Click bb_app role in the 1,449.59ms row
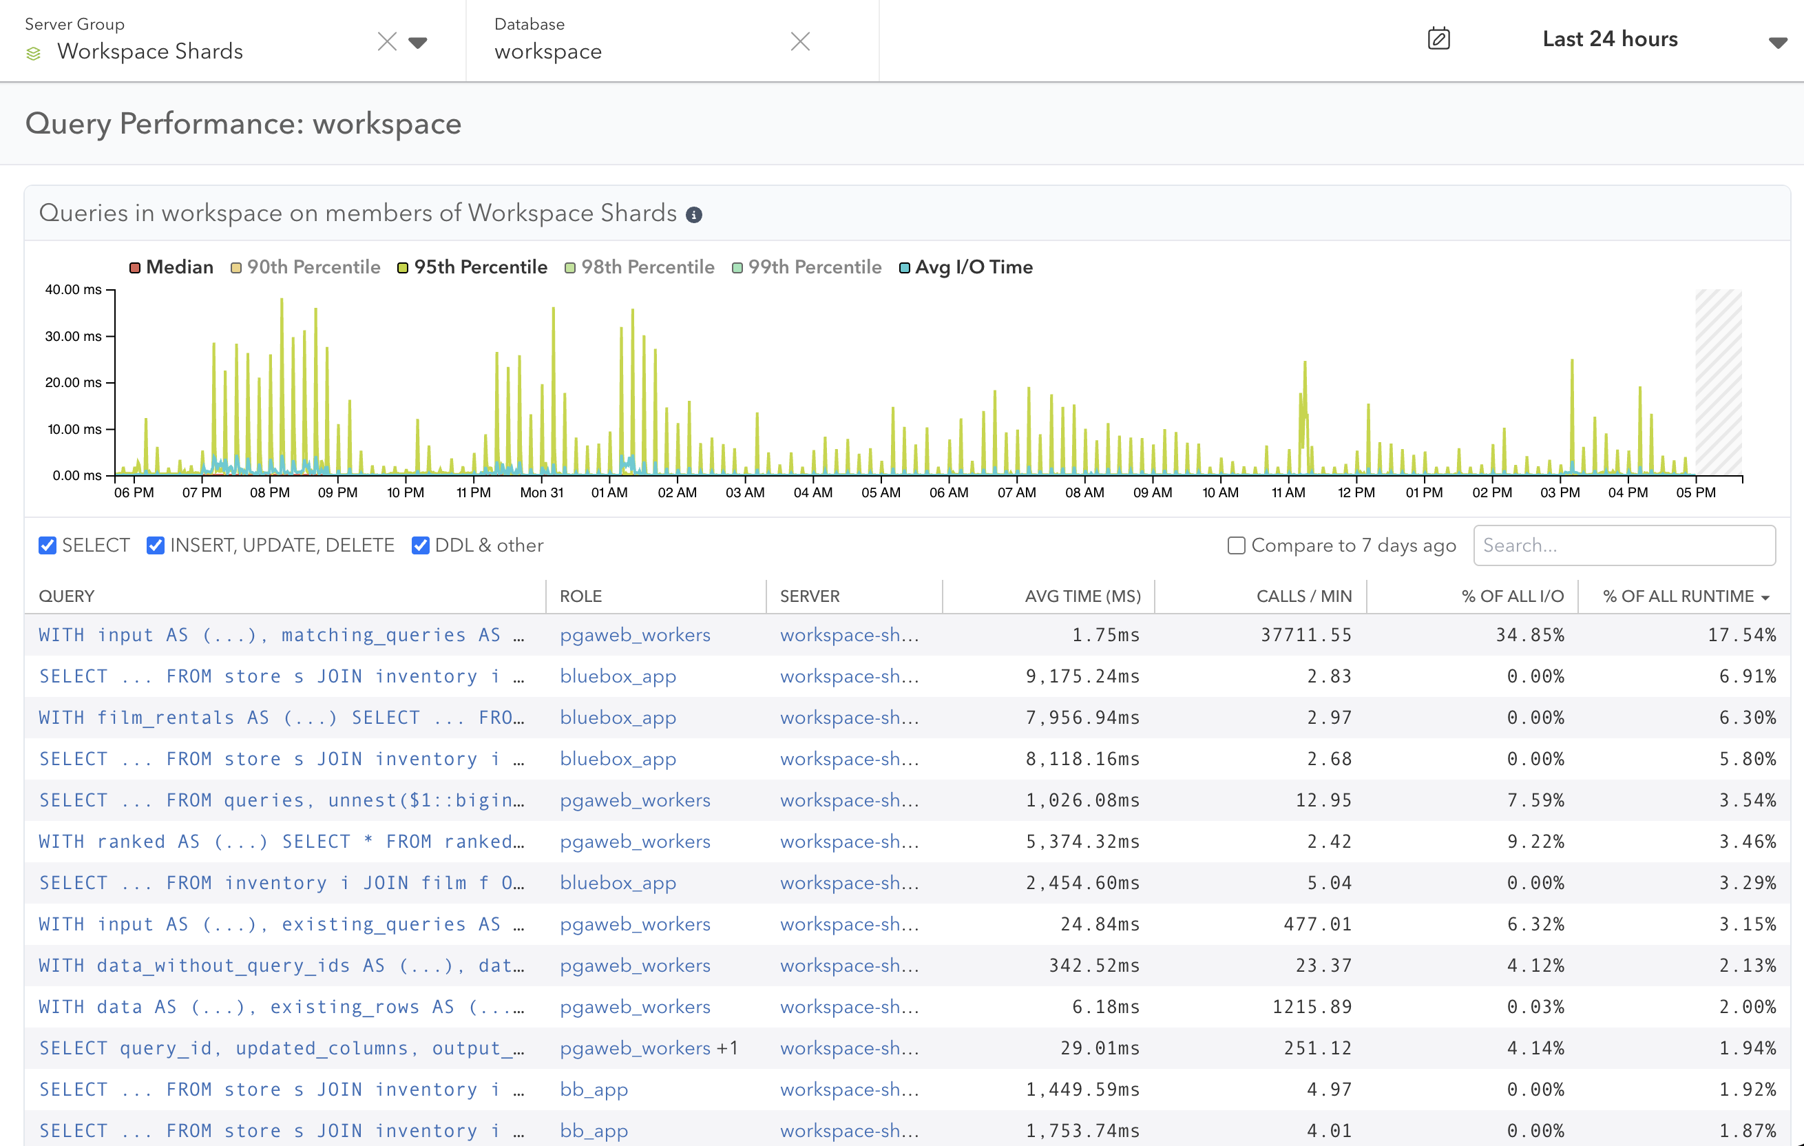Viewport: 1804px width, 1146px height. point(594,1090)
